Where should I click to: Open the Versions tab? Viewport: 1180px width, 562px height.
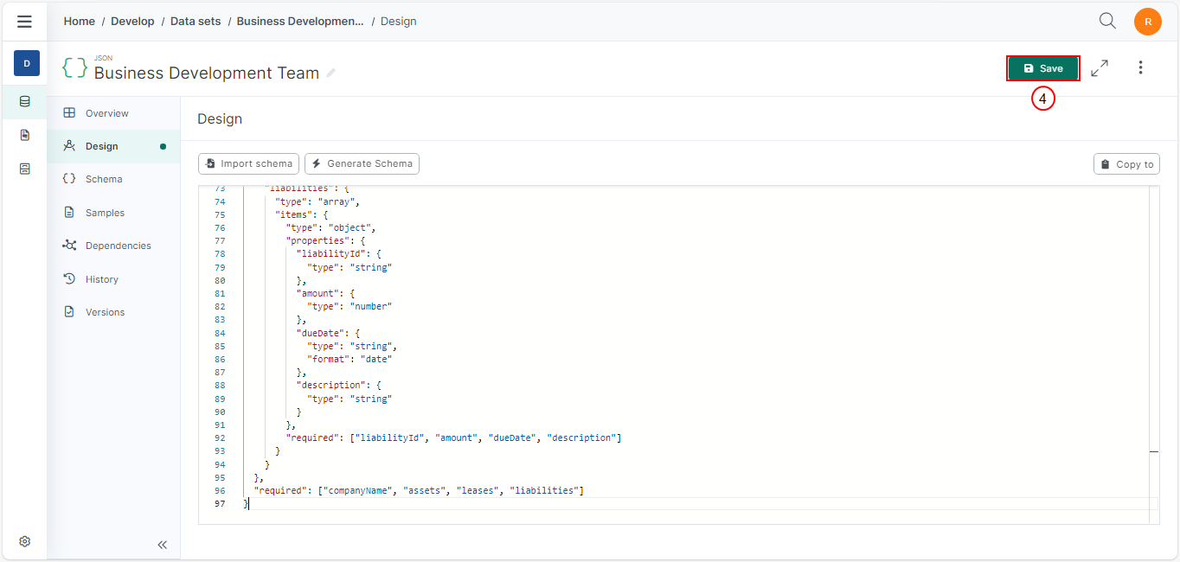click(x=113, y=312)
